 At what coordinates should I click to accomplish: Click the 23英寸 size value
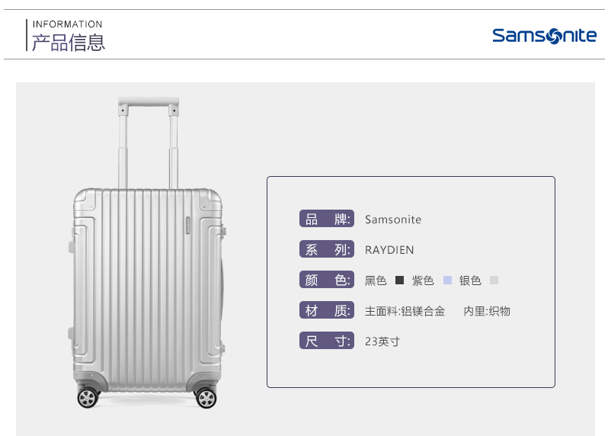coord(382,341)
